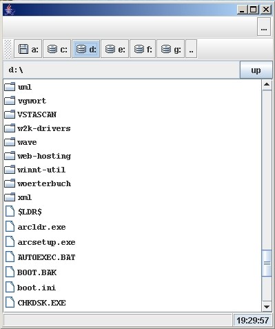Select the arcldr.exe file name

point(41,227)
